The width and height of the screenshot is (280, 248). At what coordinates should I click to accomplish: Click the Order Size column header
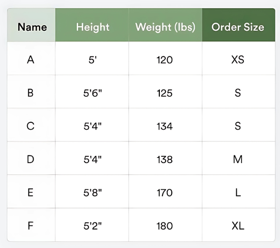coord(238,27)
